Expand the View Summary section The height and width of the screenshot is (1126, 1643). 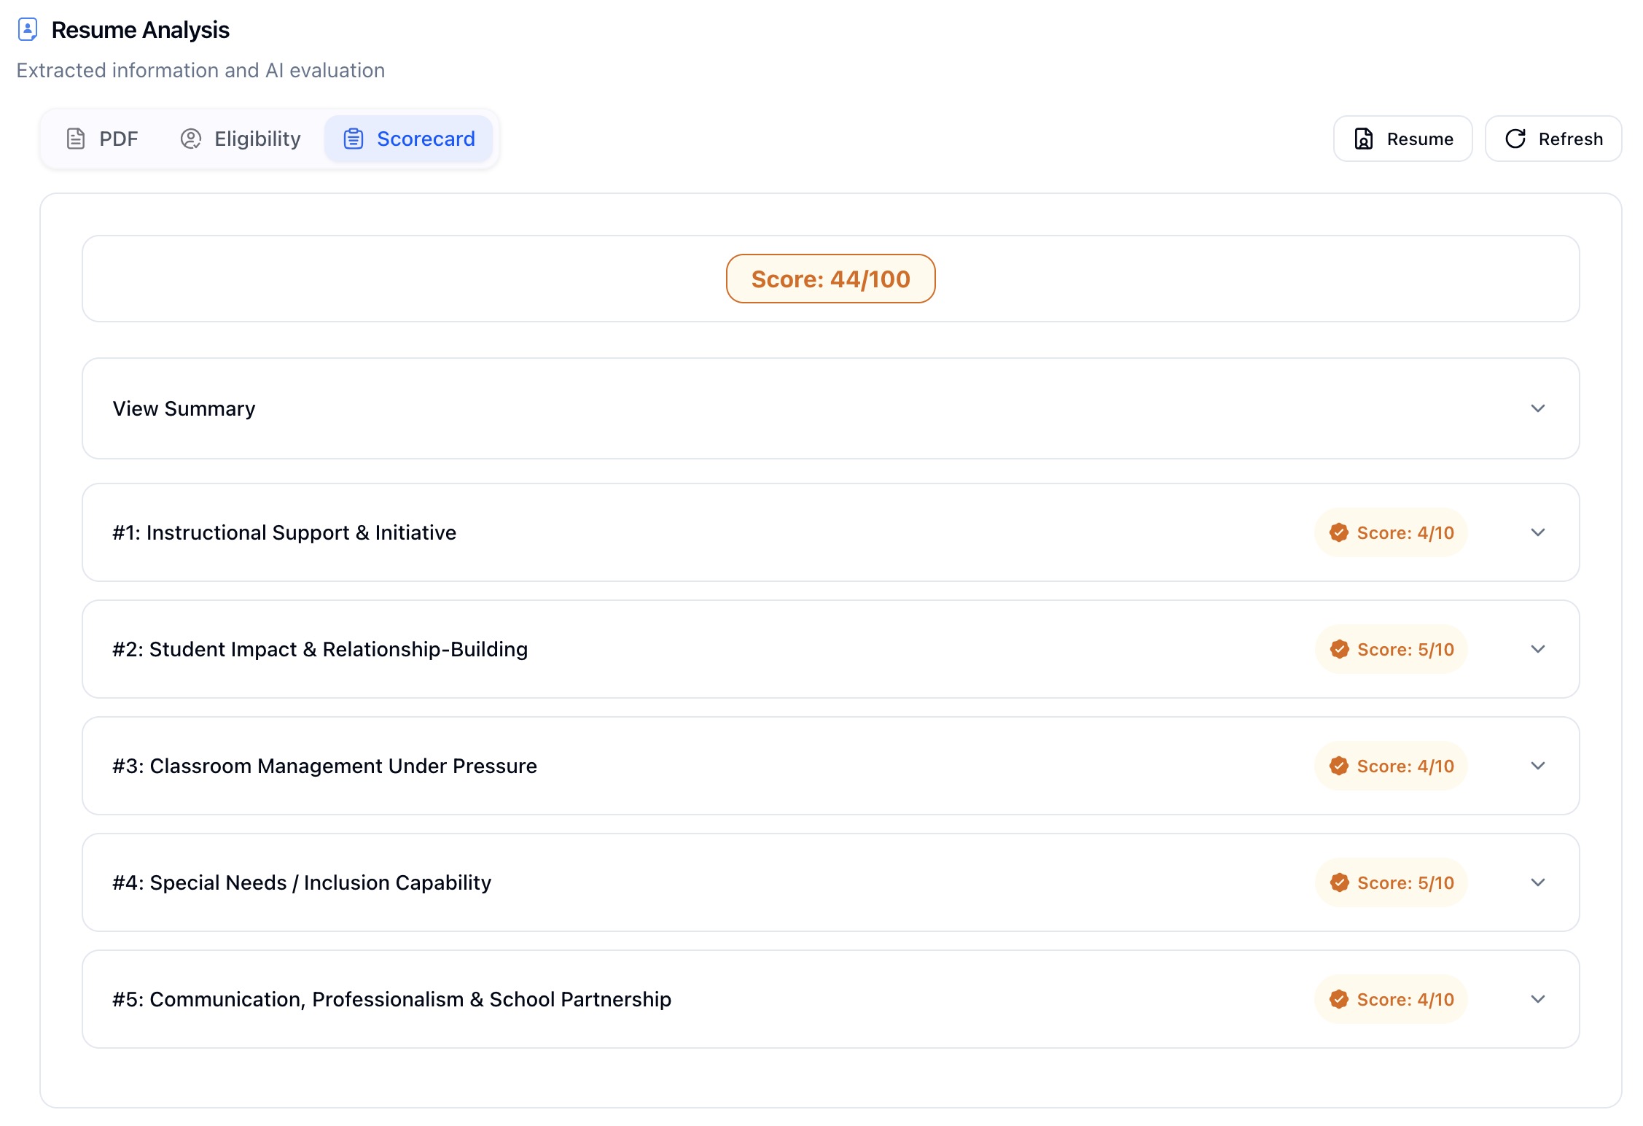(x=1537, y=408)
